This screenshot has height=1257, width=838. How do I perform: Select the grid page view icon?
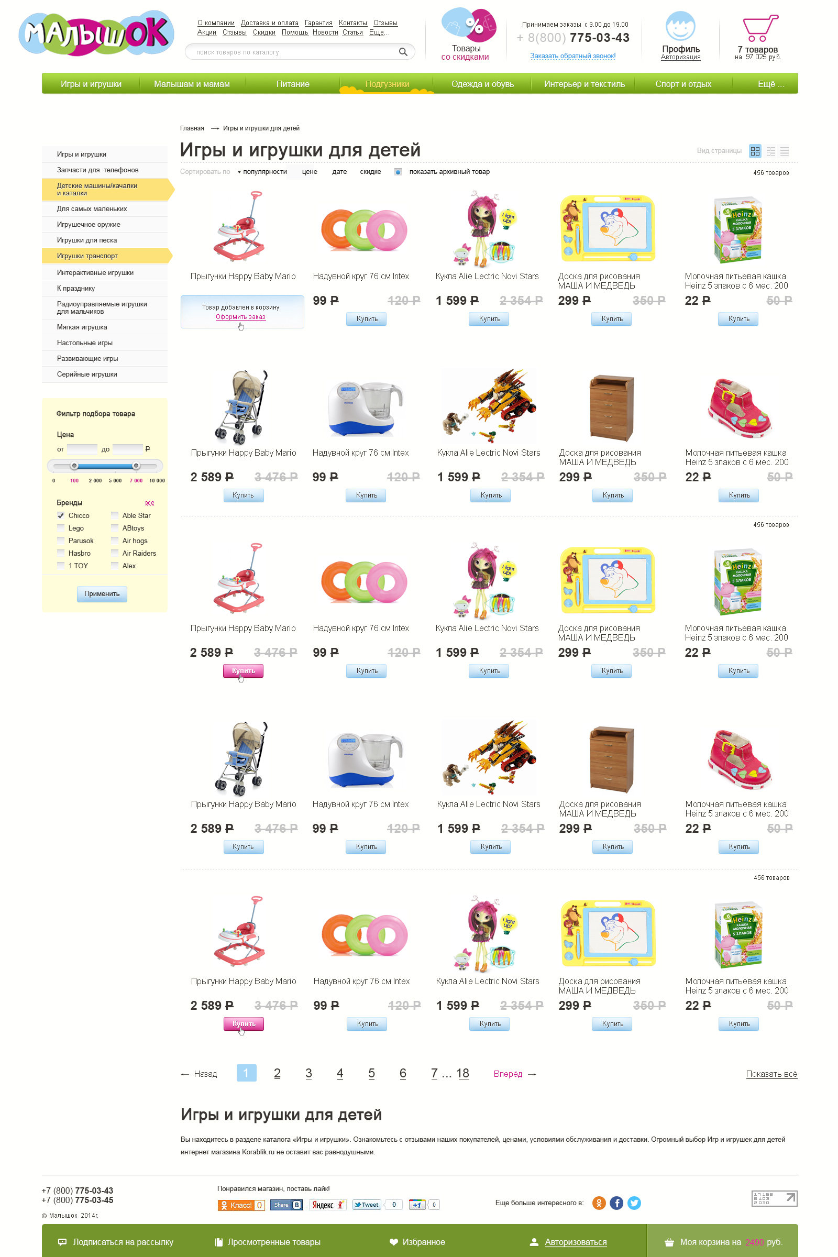[755, 151]
